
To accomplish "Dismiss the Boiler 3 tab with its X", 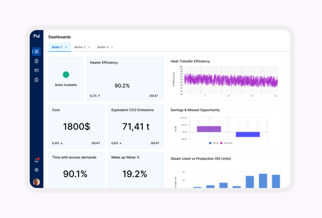I will pyautogui.click(x=112, y=47).
